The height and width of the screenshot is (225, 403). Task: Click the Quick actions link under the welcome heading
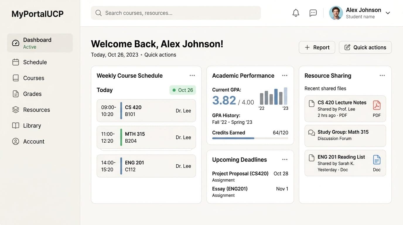[x=160, y=55]
